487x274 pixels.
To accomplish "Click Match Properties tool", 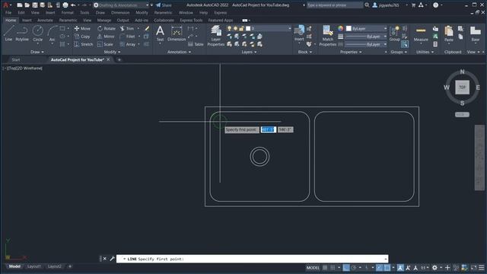I will [x=328, y=36].
